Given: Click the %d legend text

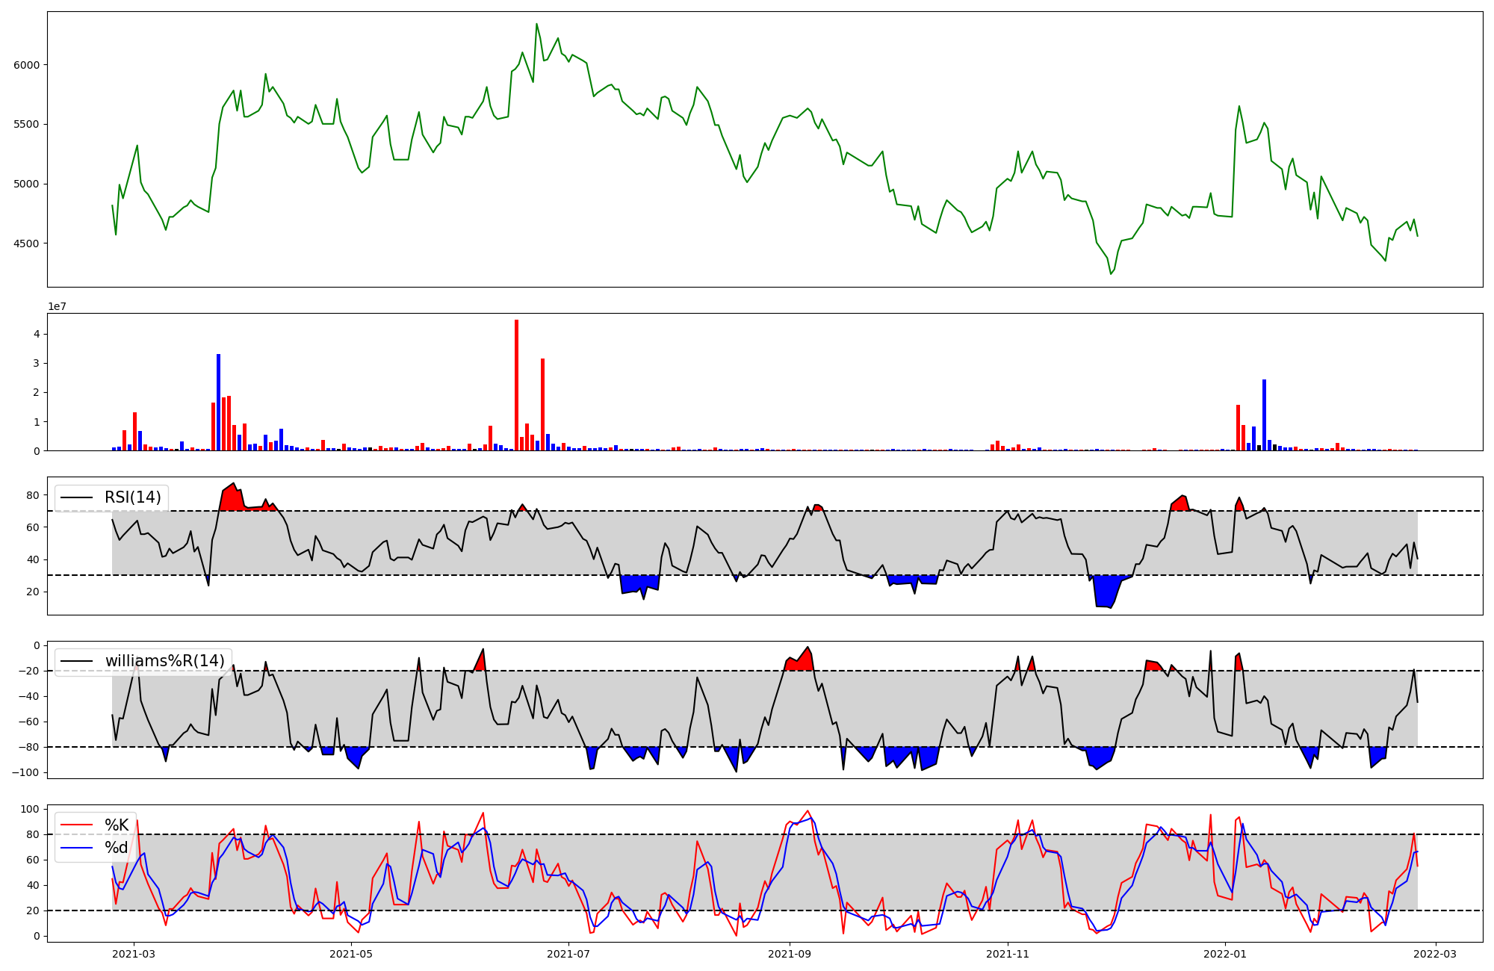Looking at the screenshot, I should point(116,848).
